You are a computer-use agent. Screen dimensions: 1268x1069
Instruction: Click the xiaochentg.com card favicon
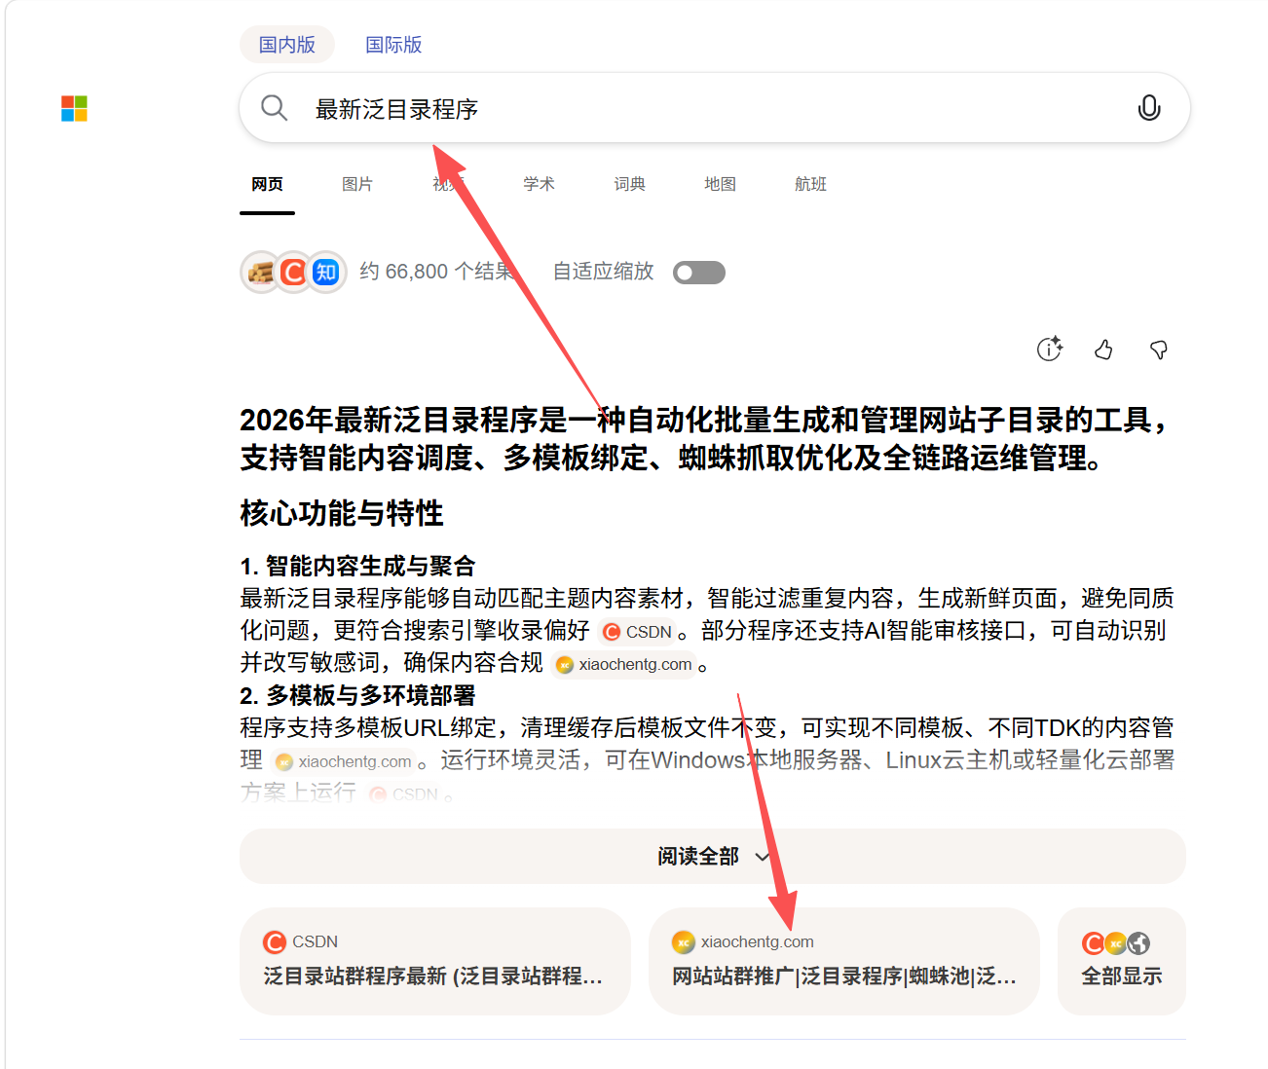click(684, 941)
